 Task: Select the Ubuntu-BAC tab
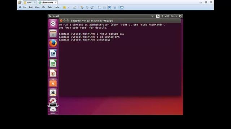pos(47,3)
